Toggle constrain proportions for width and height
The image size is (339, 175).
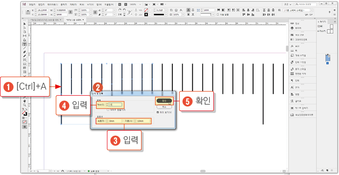(71, 12)
